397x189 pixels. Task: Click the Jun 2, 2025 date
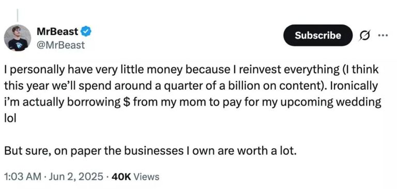[75, 177]
